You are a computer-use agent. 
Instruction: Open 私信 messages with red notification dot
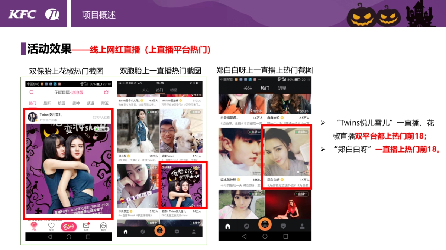point(86,226)
